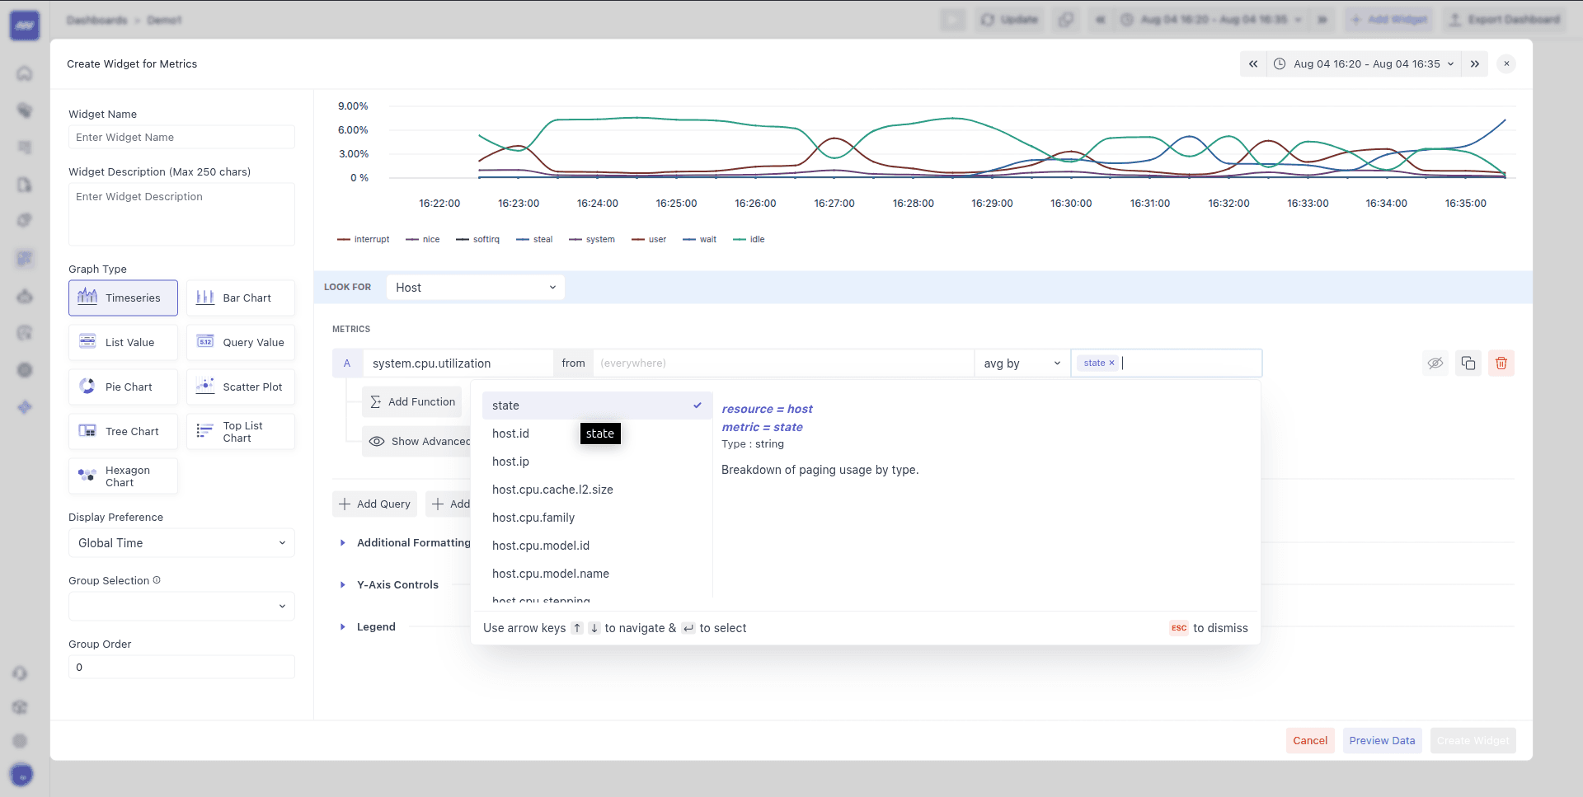
Task: Hide query A using the eye toggle
Action: pos(1435,363)
